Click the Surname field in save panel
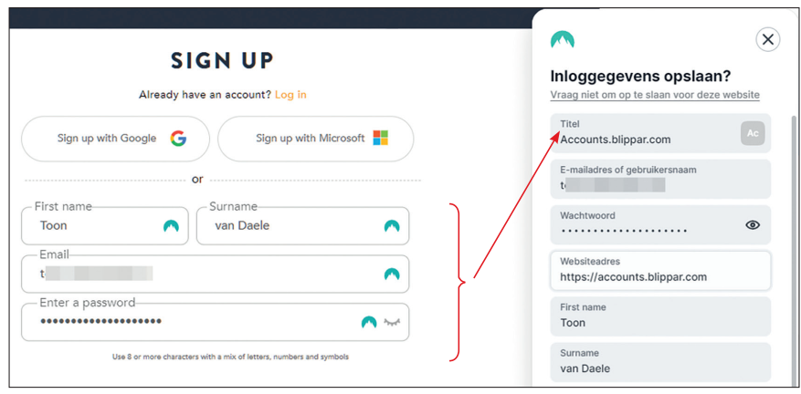Screen dimensions: 801x394 (x=660, y=362)
